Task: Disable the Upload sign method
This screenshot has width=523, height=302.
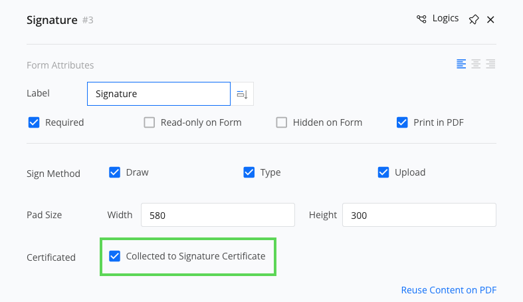Action: tap(383, 172)
